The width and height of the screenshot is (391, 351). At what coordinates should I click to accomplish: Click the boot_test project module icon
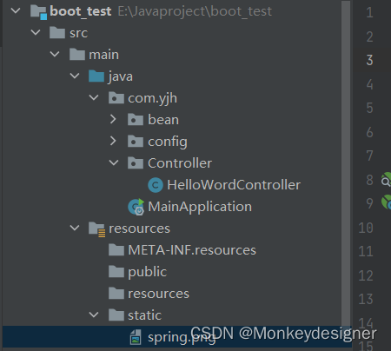pyautogui.click(x=38, y=12)
